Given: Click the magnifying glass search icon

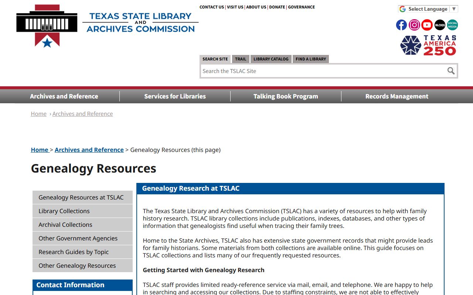Looking at the screenshot, I should (x=451, y=71).
